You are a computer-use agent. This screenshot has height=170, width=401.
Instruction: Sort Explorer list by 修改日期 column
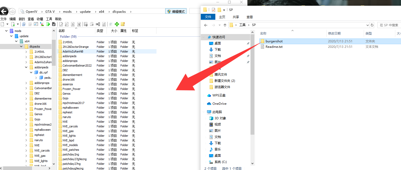coord(334,33)
